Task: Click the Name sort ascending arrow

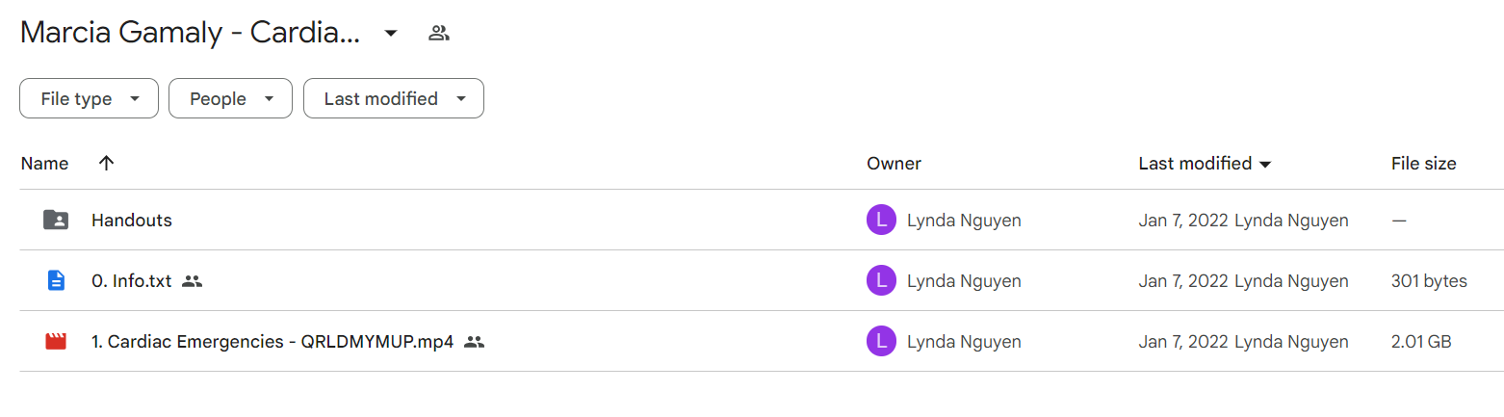Action: click(107, 163)
